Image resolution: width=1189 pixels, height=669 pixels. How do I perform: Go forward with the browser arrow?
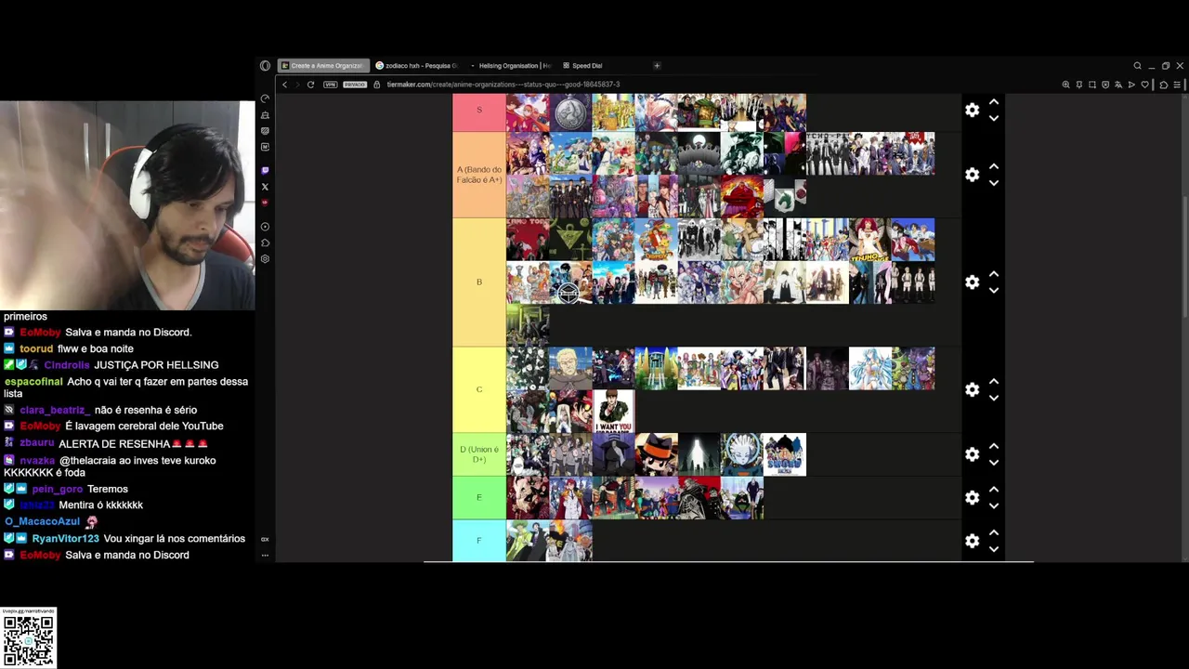click(297, 85)
